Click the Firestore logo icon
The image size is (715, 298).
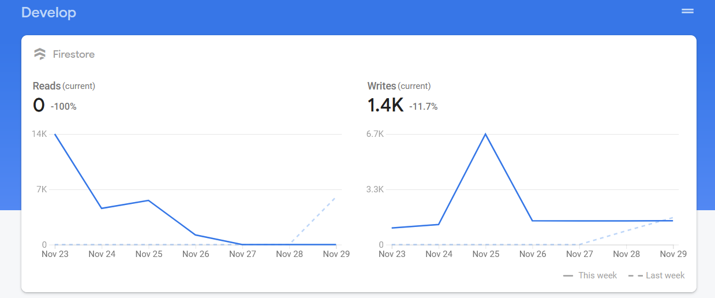[40, 54]
